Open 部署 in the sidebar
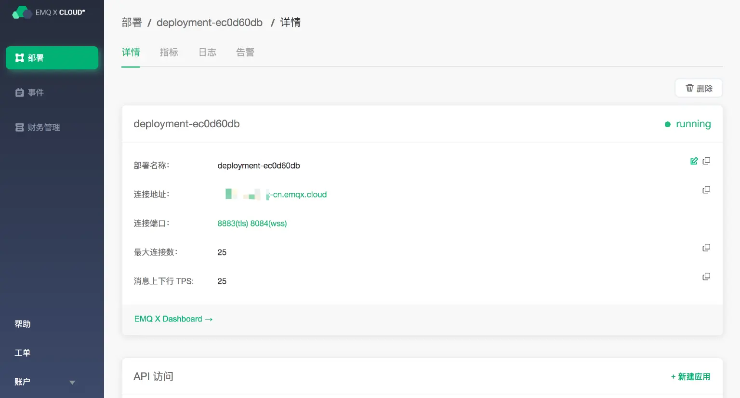The image size is (740, 398). click(x=52, y=58)
